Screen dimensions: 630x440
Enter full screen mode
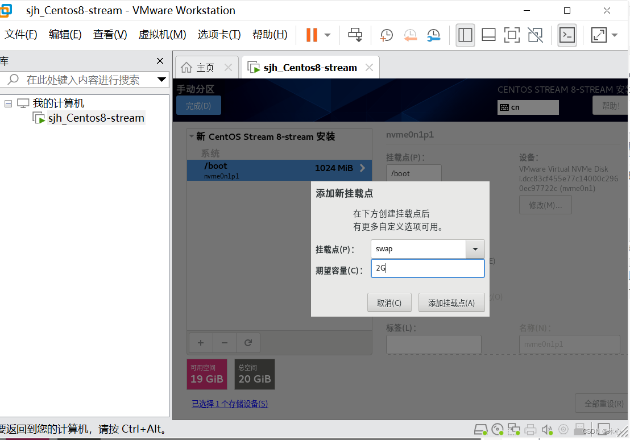point(512,35)
